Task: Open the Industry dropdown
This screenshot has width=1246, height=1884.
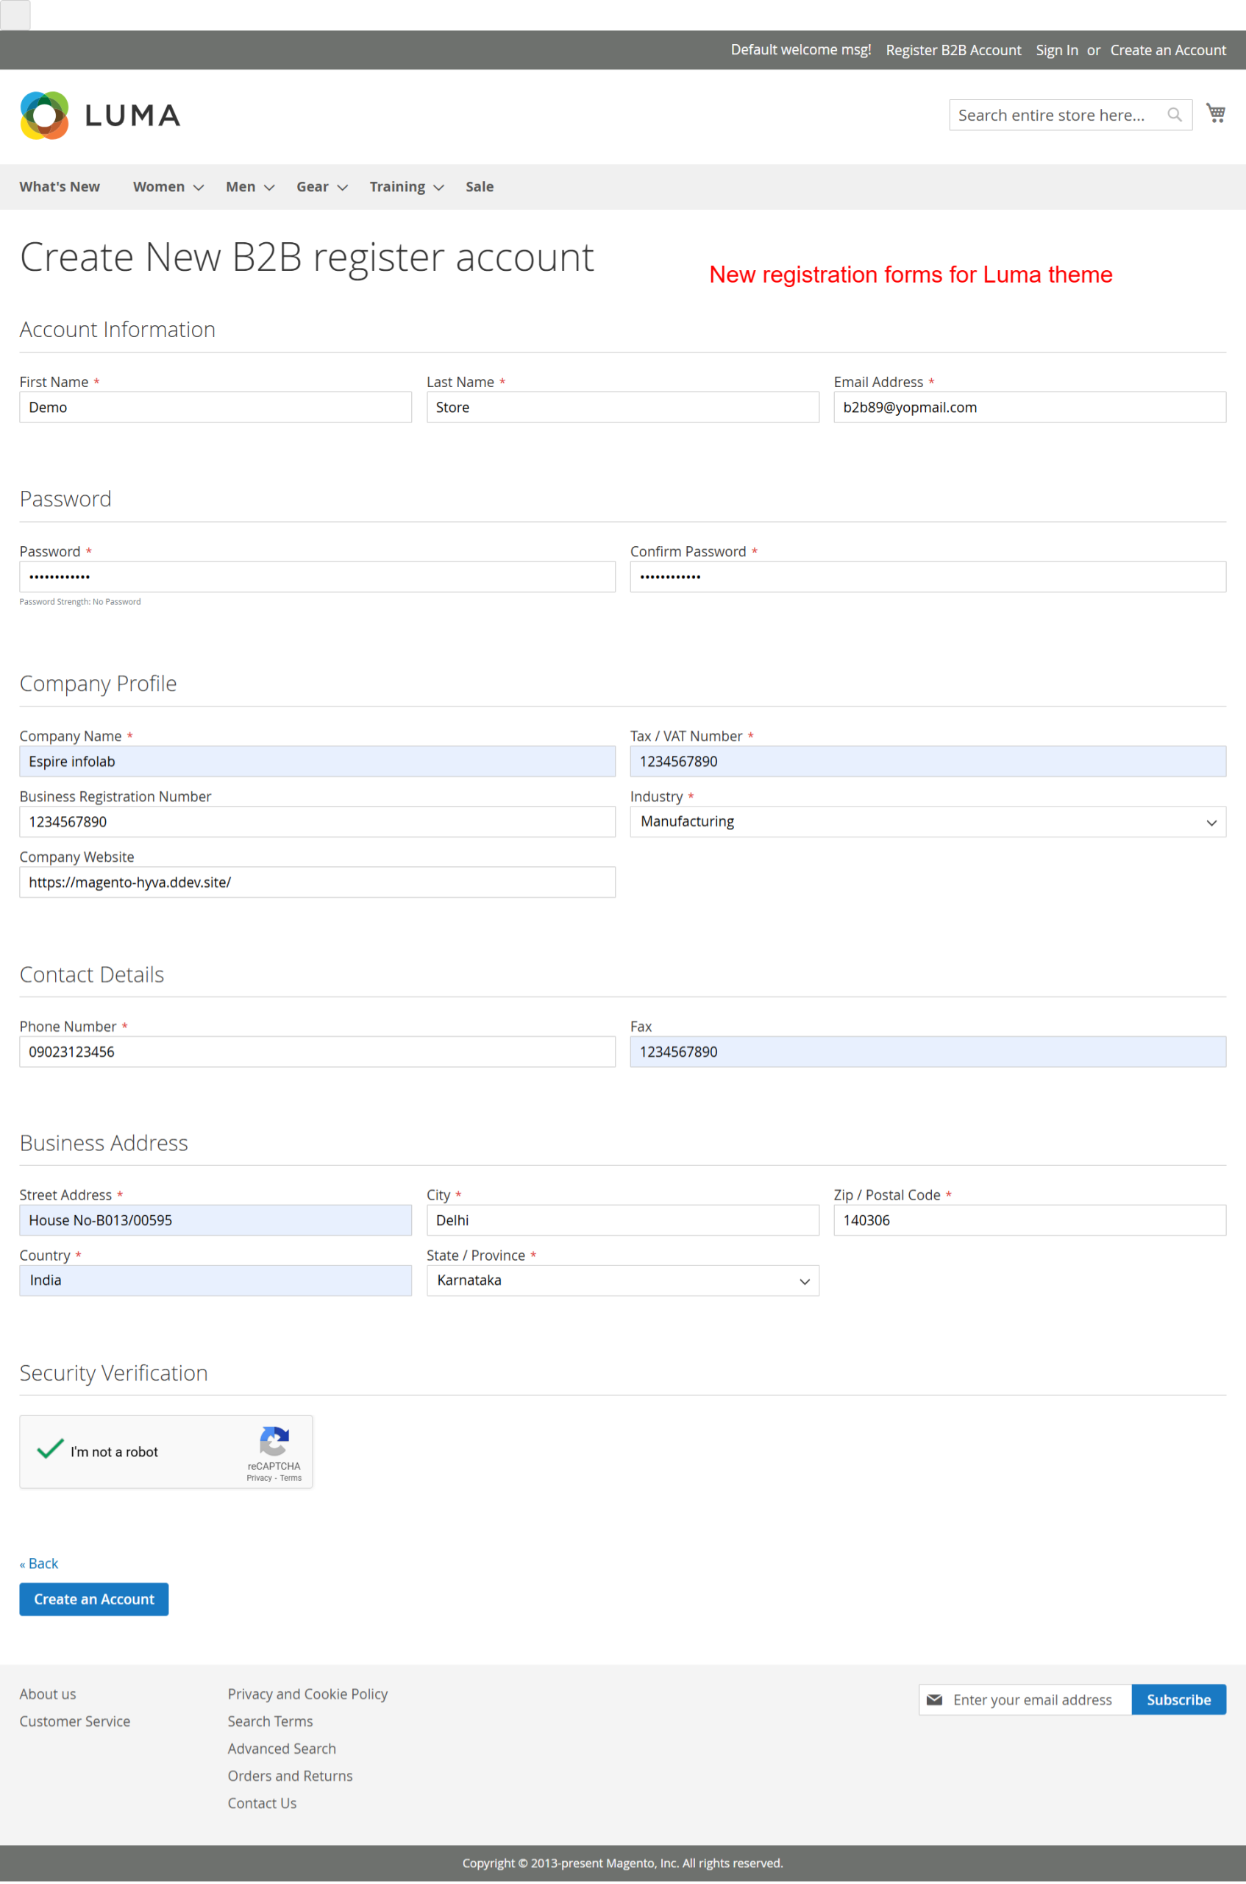Action: click(928, 821)
